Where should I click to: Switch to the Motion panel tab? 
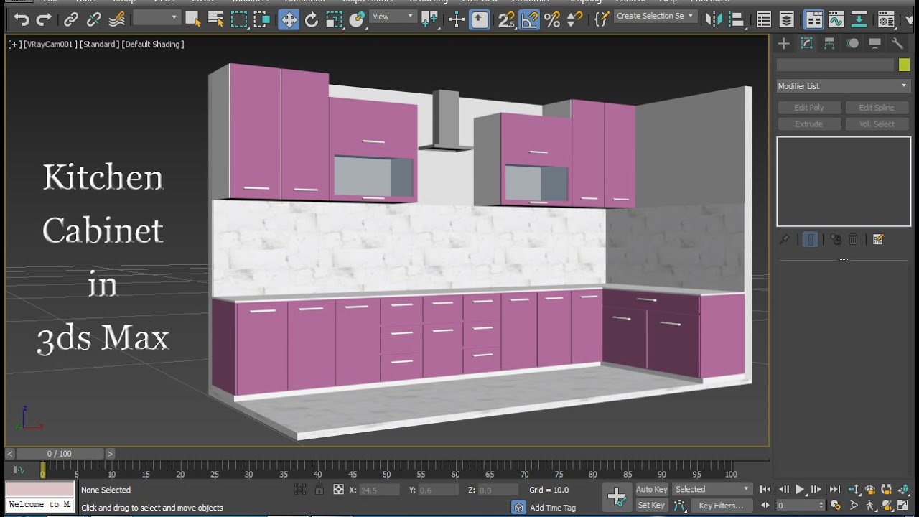[x=852, y=44]
